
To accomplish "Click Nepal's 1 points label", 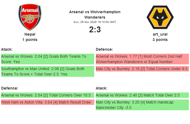I will (30, 40).
